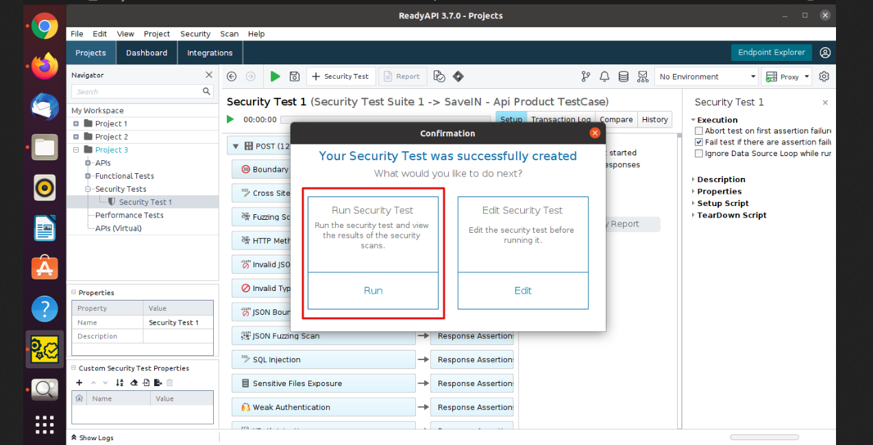Click the navigate back arrow icon
Image resolution: width=873 pixels, height=445 pixels.
coord(232,77)
